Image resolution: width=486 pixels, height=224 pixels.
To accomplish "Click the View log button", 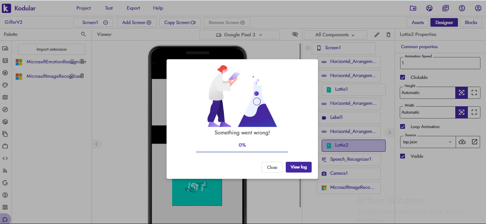I will 299,167.
